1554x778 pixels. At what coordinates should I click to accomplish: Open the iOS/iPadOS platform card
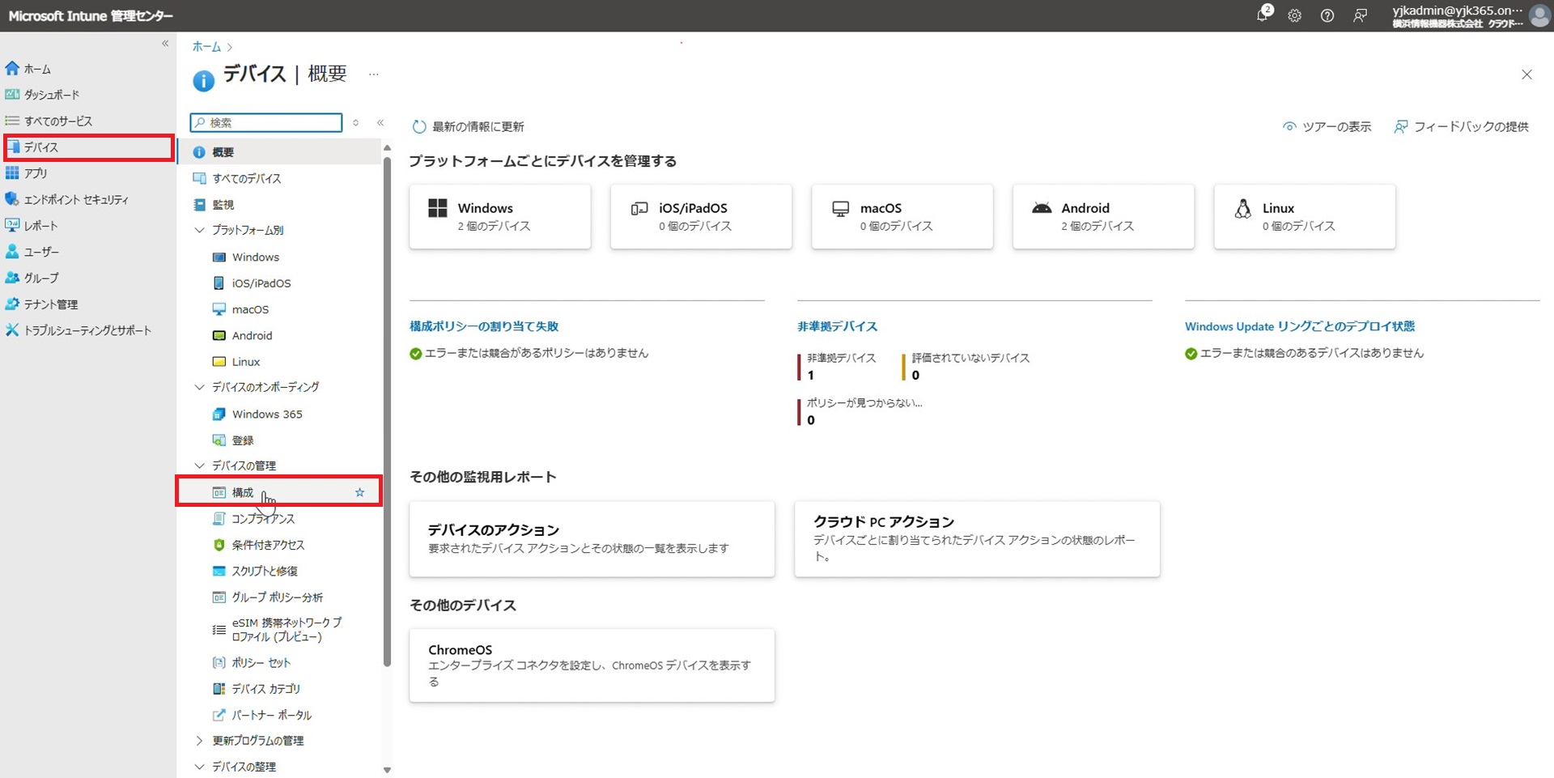(701, 216)
